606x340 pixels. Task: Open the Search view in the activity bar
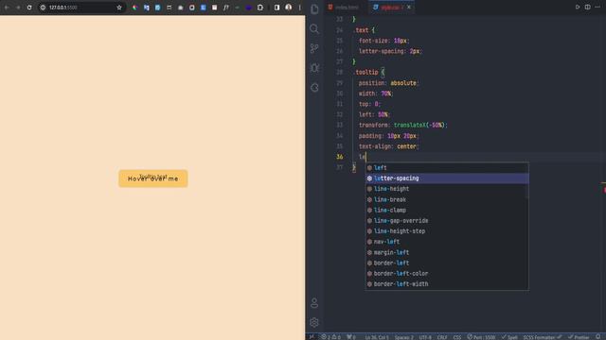pos(314,29)
